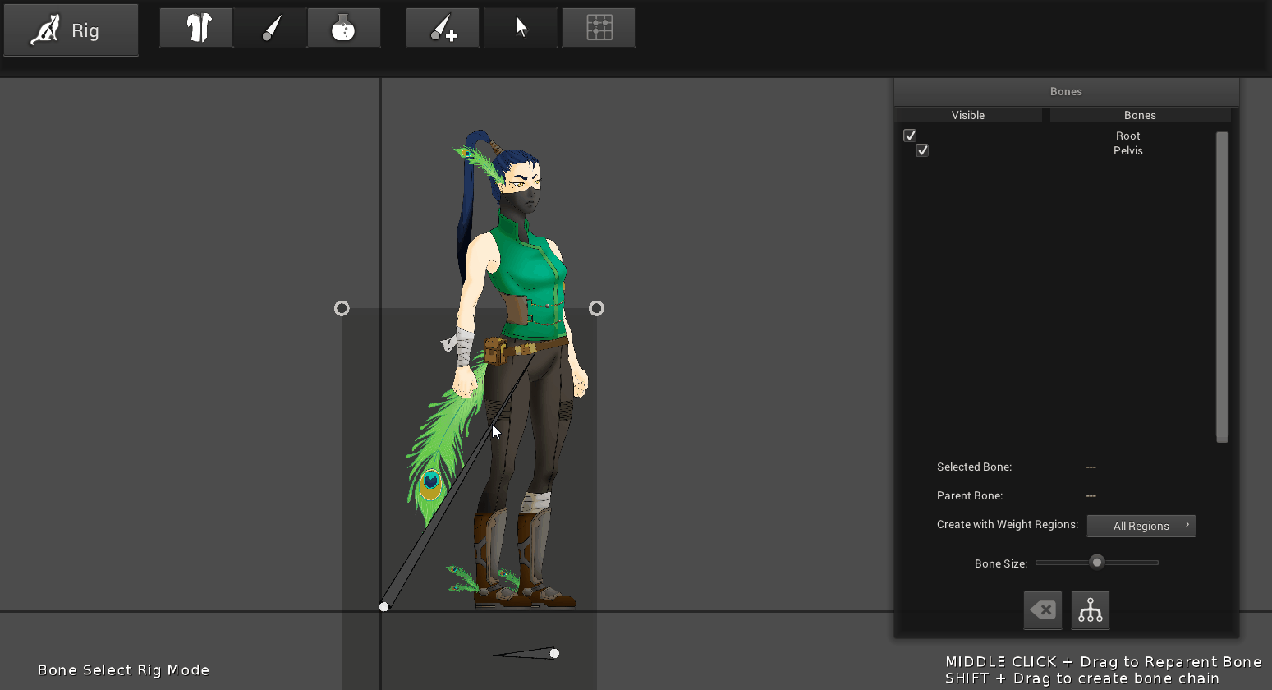Image resolution: width=1272 pixels, height=690 pixels.
Task: Click the Bones list vertical scrollbar
Action: pos(1222,287)
